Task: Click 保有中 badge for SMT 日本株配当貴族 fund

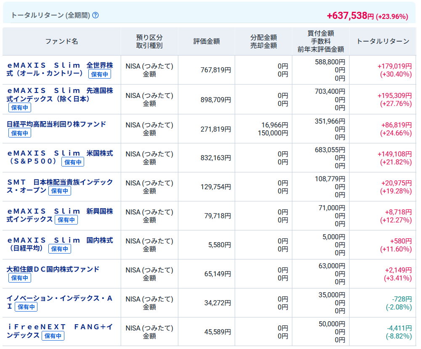Action: 60,191
